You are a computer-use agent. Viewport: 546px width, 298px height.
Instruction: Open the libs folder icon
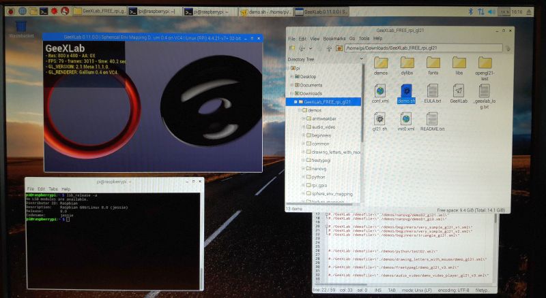click(459, 66)
